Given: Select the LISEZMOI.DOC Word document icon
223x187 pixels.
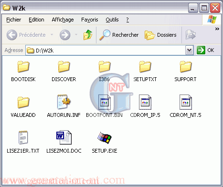Looking at the screenshot, I should 64,137.
